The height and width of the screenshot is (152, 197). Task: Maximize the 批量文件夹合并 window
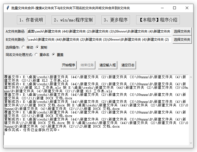click(x=175, y=8)
